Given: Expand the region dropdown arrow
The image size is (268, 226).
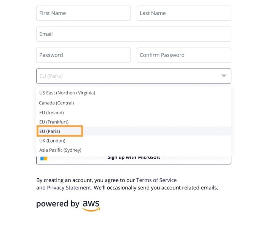Looking at the screenshot, I should 224,76.
